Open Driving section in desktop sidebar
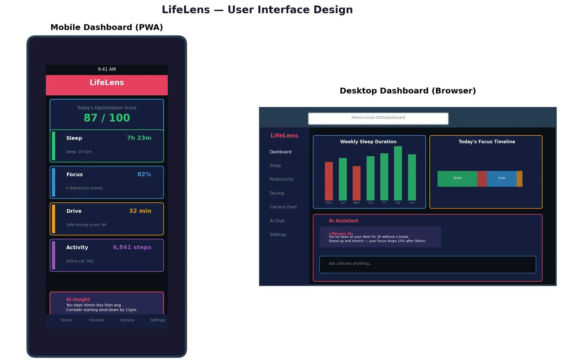The image size is (571, 364). click(277, 193)
